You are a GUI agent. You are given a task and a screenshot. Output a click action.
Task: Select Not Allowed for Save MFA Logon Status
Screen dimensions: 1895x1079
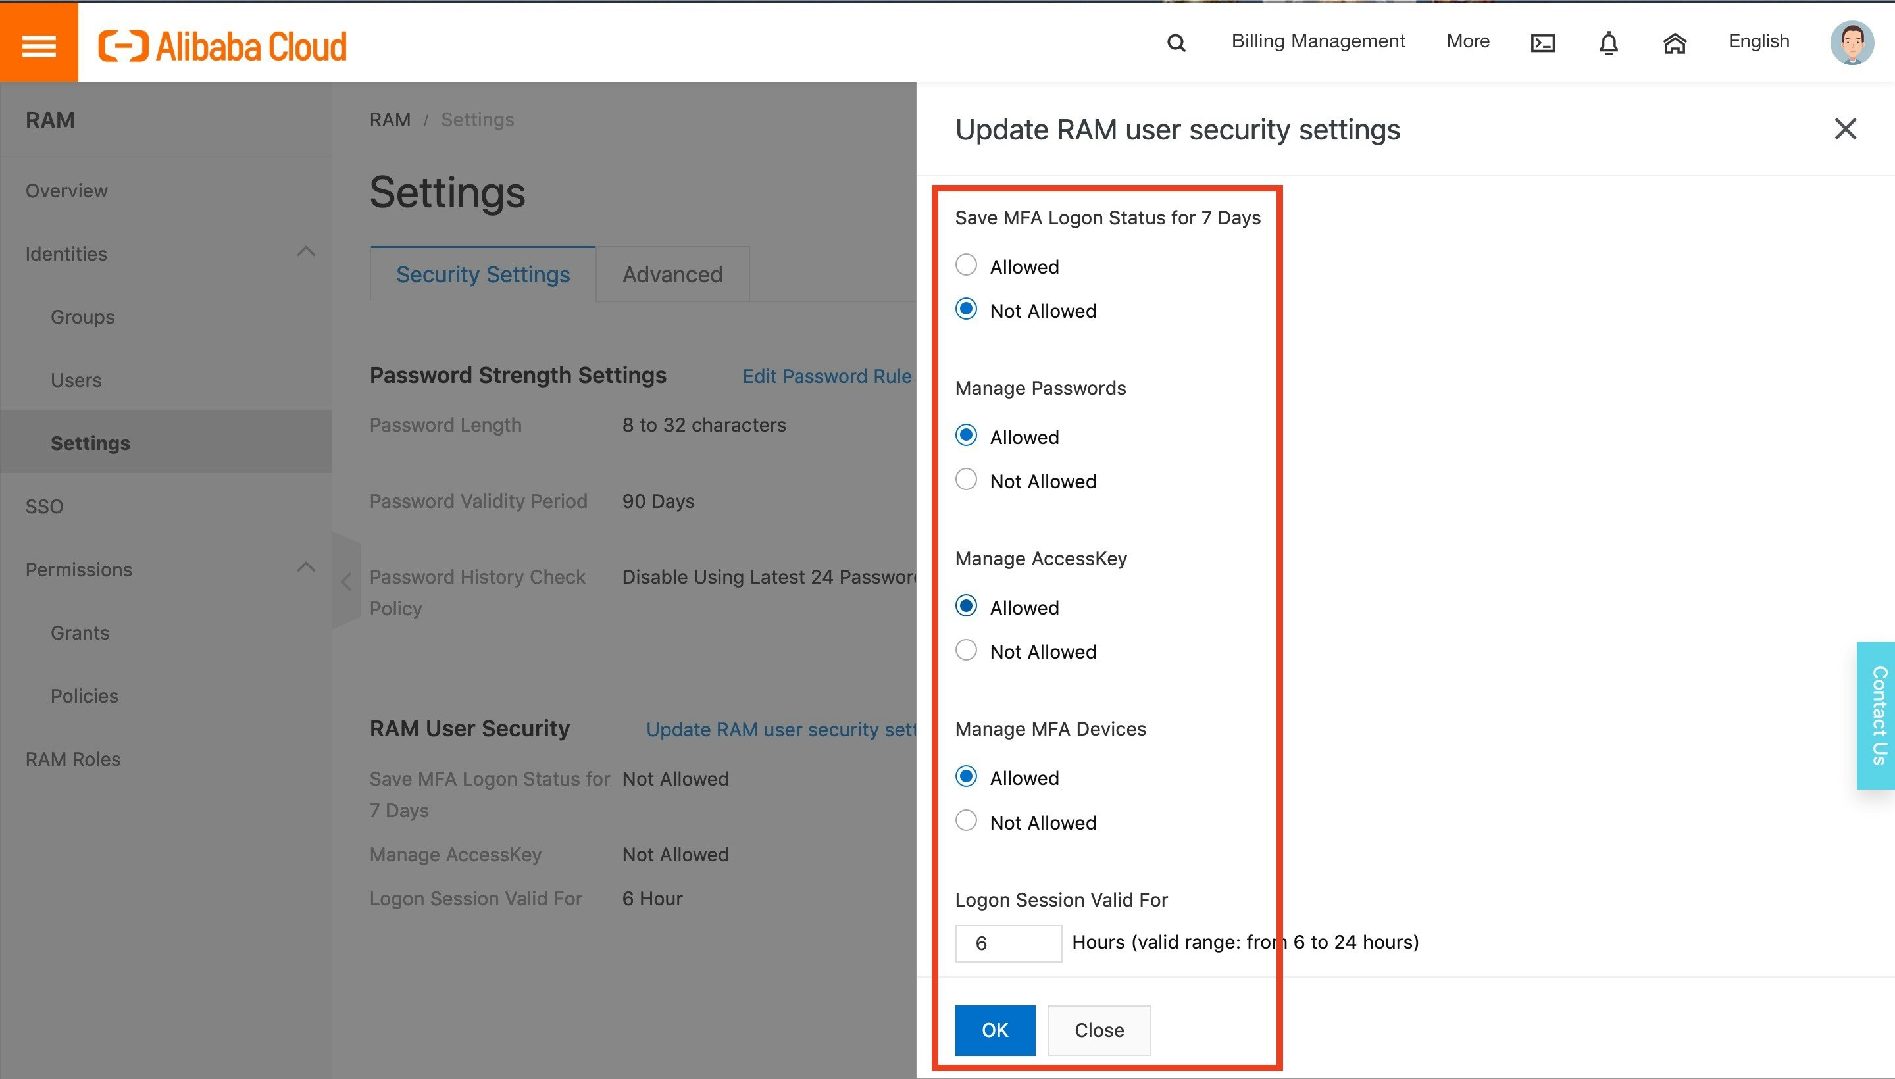[966, 309]
